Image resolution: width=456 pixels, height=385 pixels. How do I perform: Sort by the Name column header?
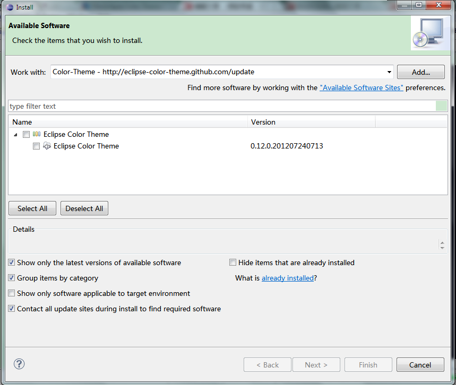(x=128, y=122)
